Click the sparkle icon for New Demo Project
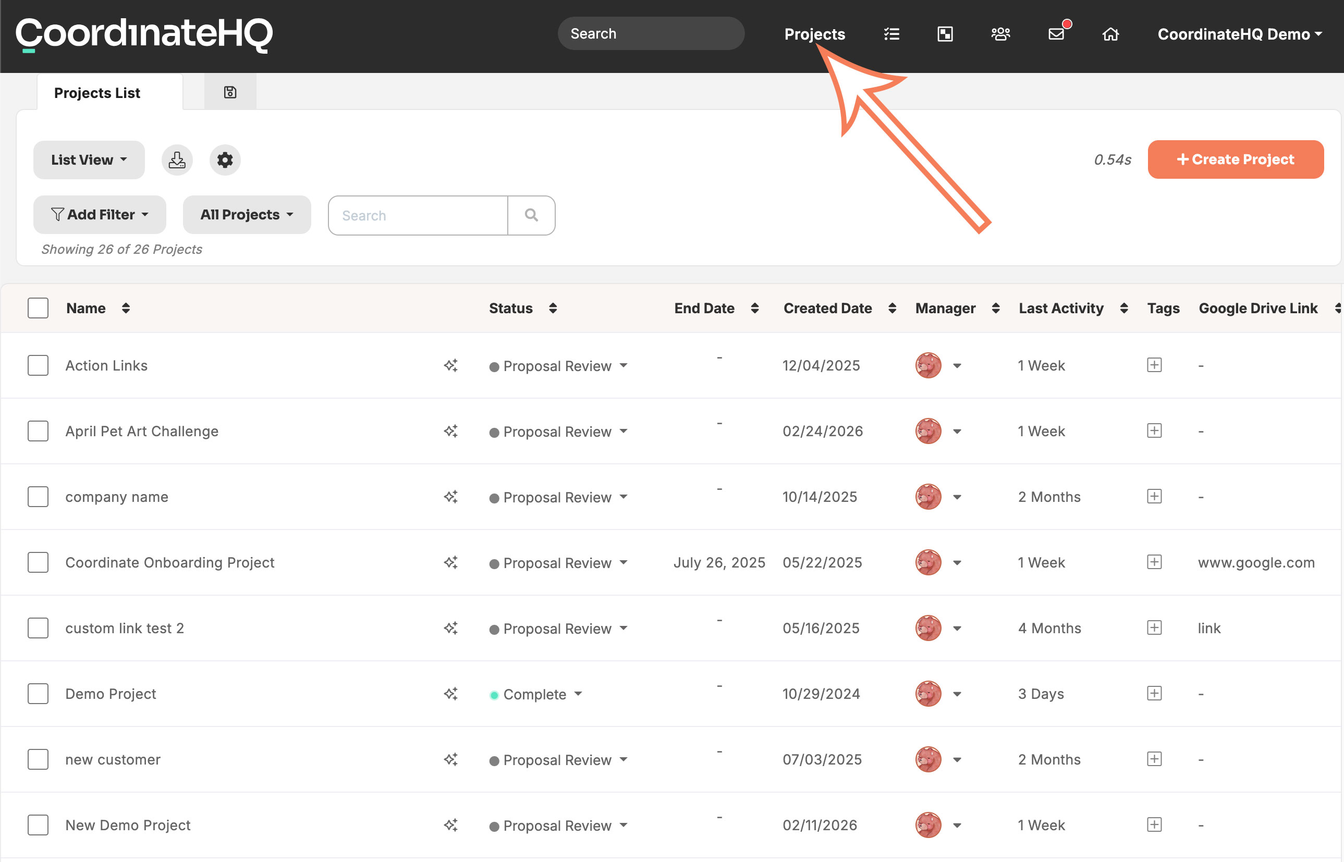Viewport: 1344px width, 862px height. coord(450,825)
